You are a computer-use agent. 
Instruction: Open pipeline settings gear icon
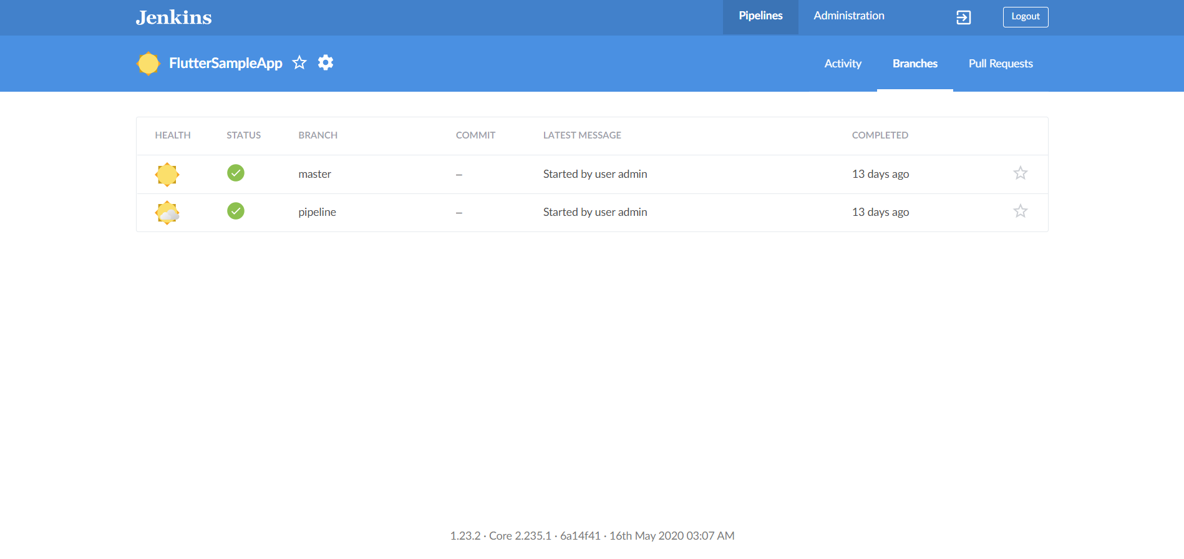326,62
